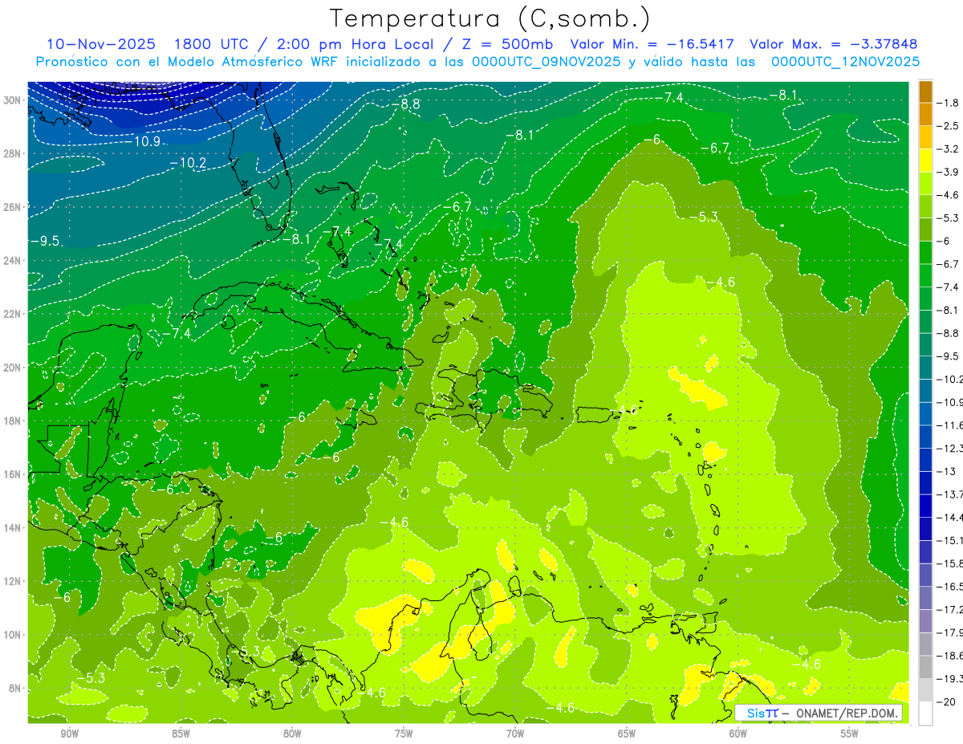The height and width of the screenshot is (744, 963).
Task: Pick the white swatch below -20 in the legend
Action: click(x=925, y=714)
